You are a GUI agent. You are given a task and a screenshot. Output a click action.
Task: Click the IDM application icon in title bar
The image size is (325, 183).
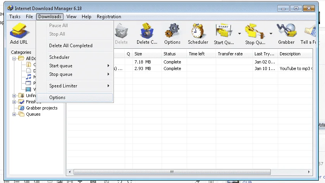pos(10,8)
